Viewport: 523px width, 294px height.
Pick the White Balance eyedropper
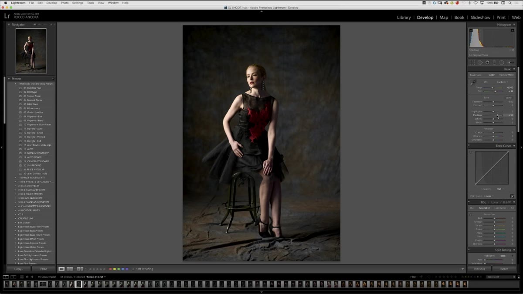point(473,83)
